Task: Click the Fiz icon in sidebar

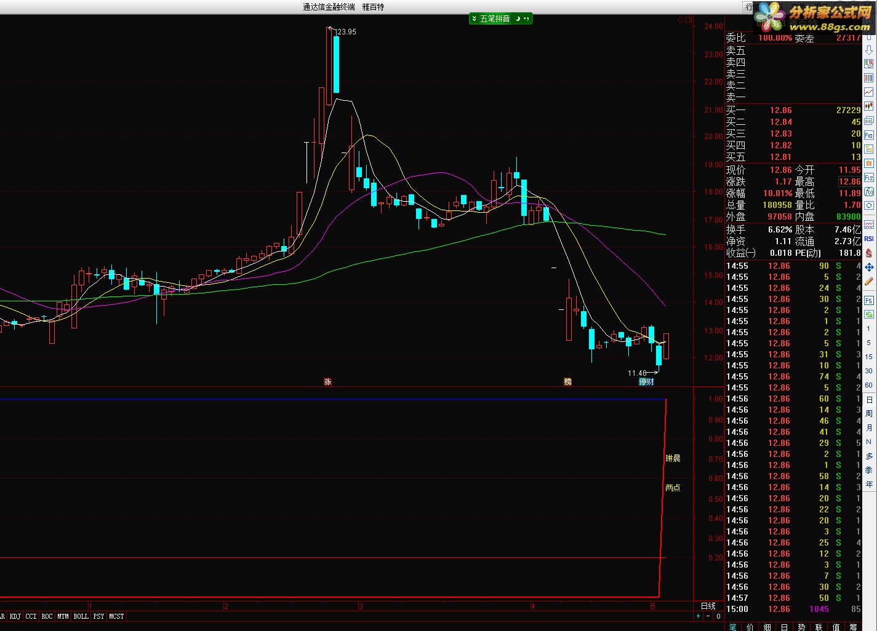Action: 869,177
